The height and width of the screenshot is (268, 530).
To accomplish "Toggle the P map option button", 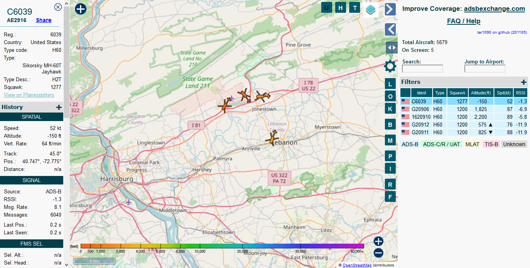I will click(x=390, y=156).
